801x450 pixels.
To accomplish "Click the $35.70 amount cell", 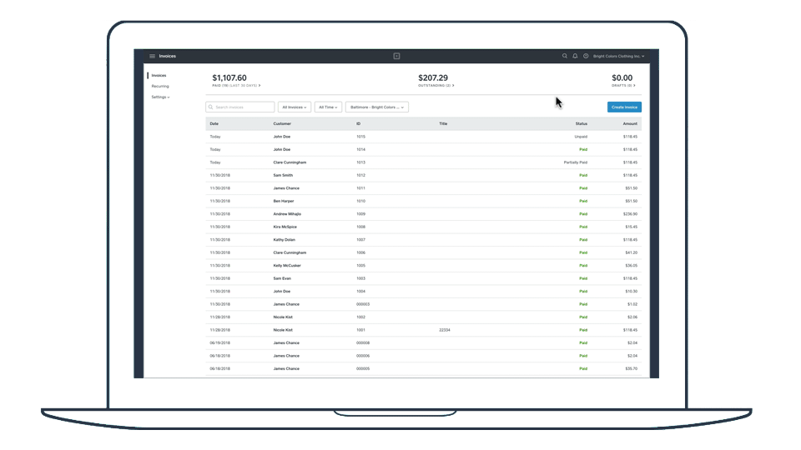I will point(631,368).
